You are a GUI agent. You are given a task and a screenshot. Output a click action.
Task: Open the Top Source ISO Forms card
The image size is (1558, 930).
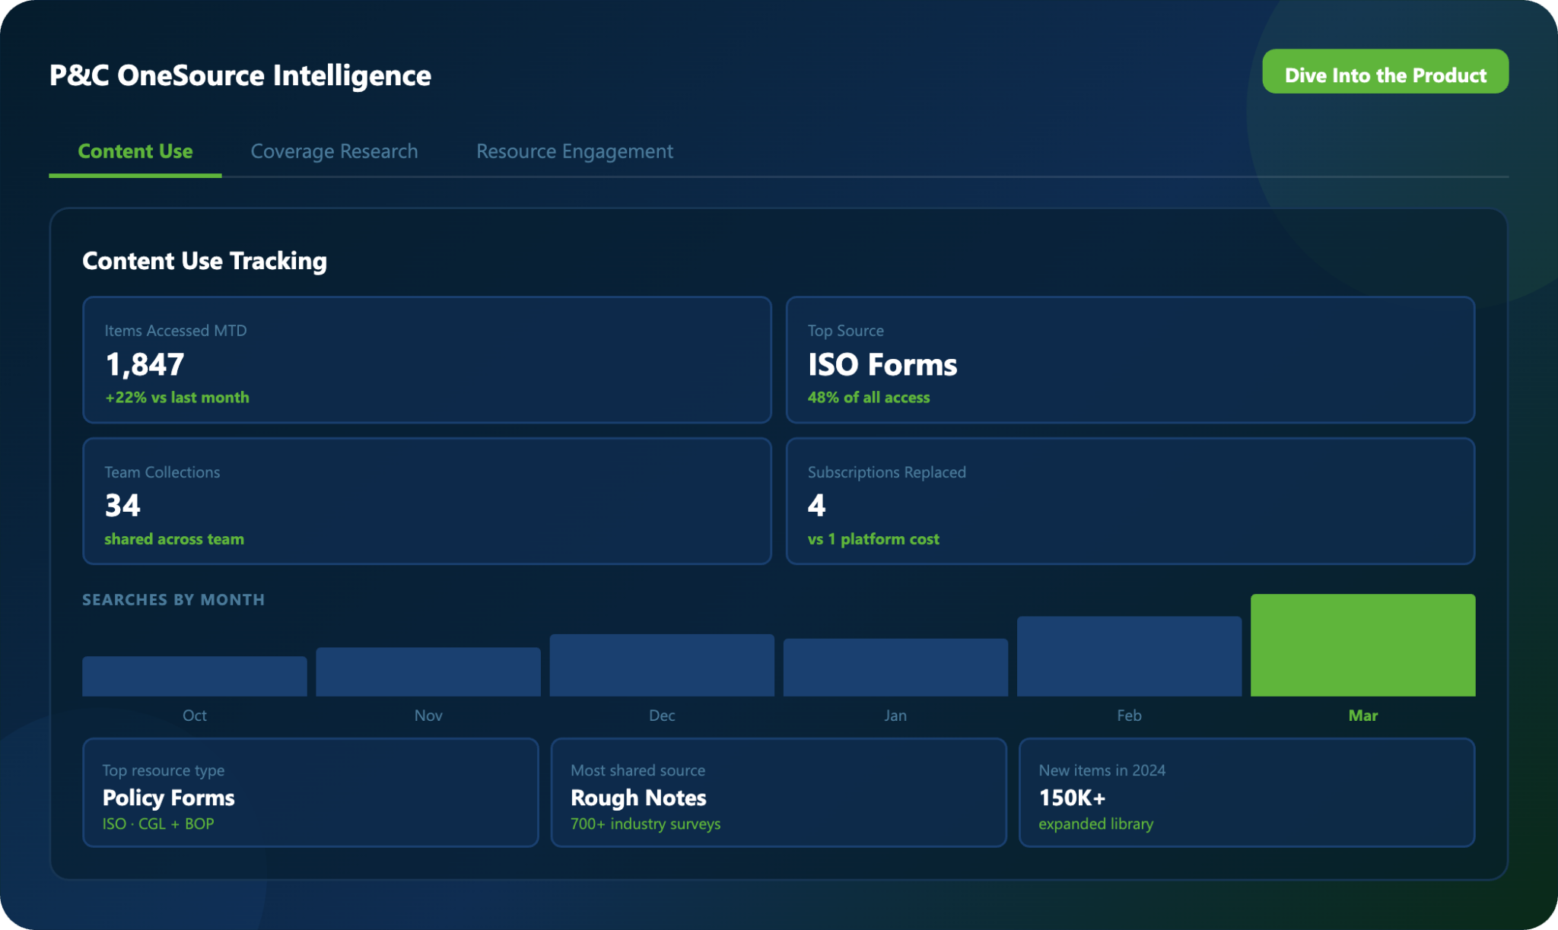pyautogui.click(x=1130, y=360)
